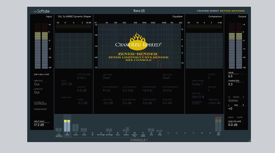The image size is (275, 153).
Task: Click the Release value 1
Action: 209,90
